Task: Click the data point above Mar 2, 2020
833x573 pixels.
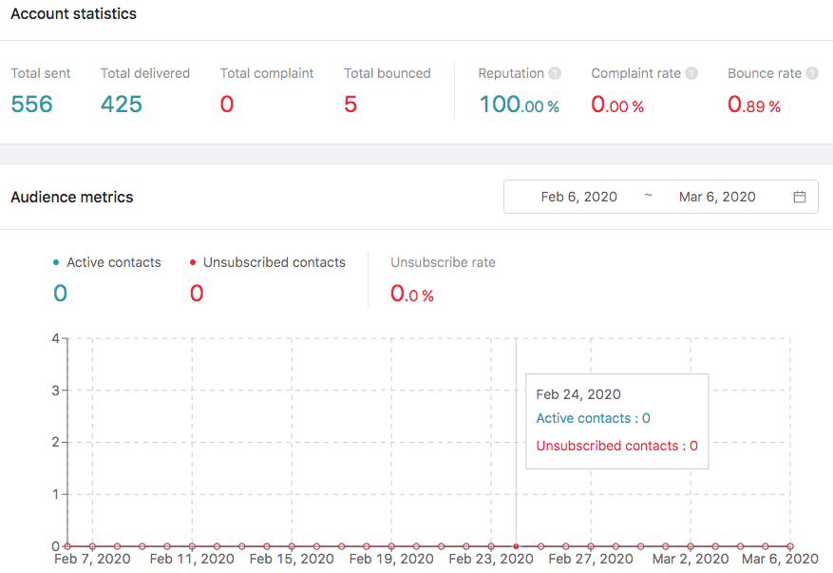Action: [x=691, y=546]
